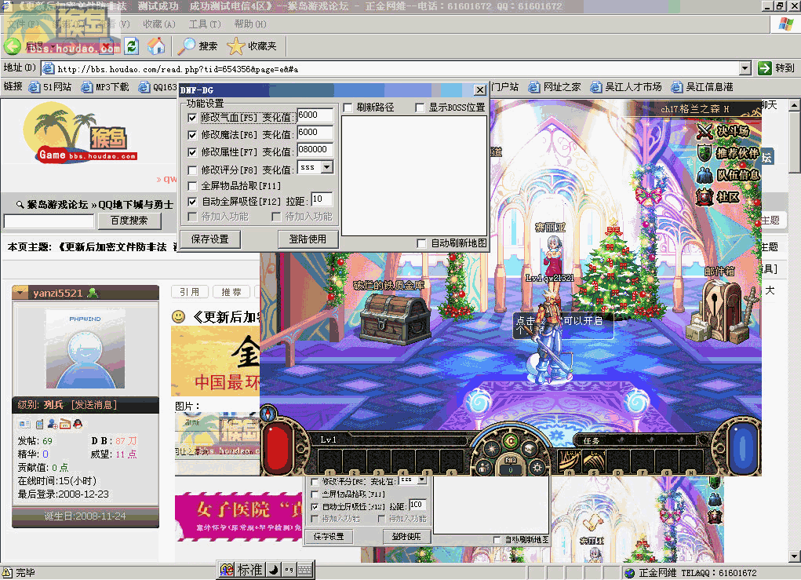The height and width of the screenshot is (580, 801).
Task: Click the add friend icon under avatar
Action: (52, 424)
